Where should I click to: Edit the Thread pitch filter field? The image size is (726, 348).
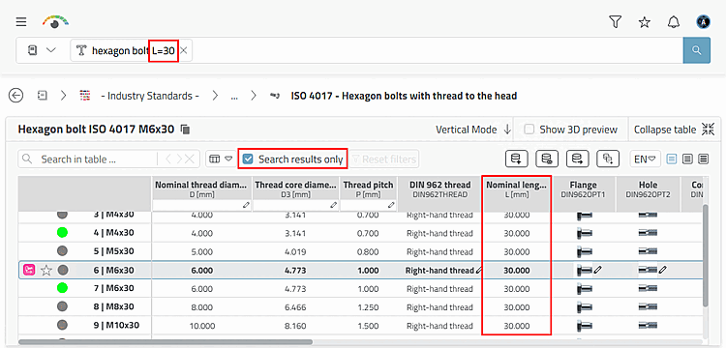click(x=368, y=205)
